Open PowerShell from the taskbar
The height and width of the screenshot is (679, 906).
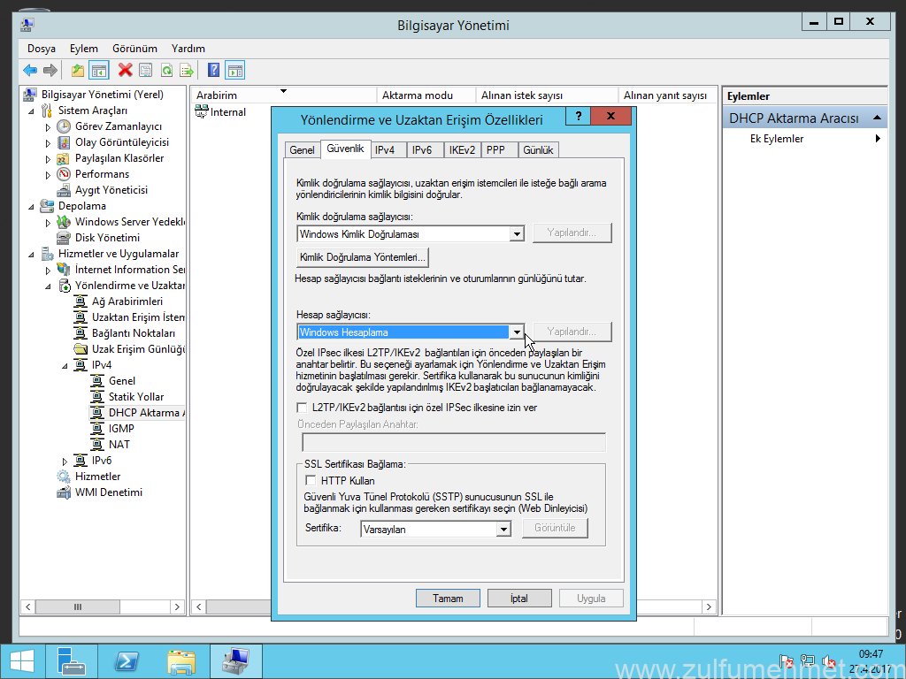tap(127, 660)
